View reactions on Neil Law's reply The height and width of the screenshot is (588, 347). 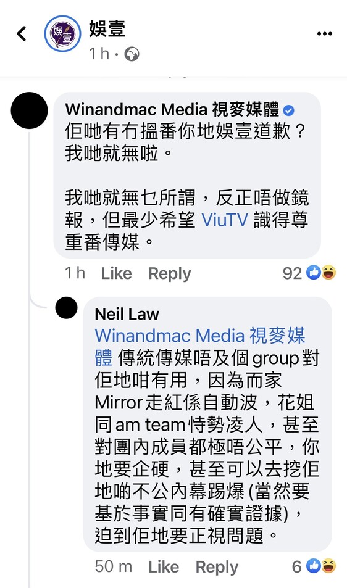pyautogui.click(x=314, y=566)
